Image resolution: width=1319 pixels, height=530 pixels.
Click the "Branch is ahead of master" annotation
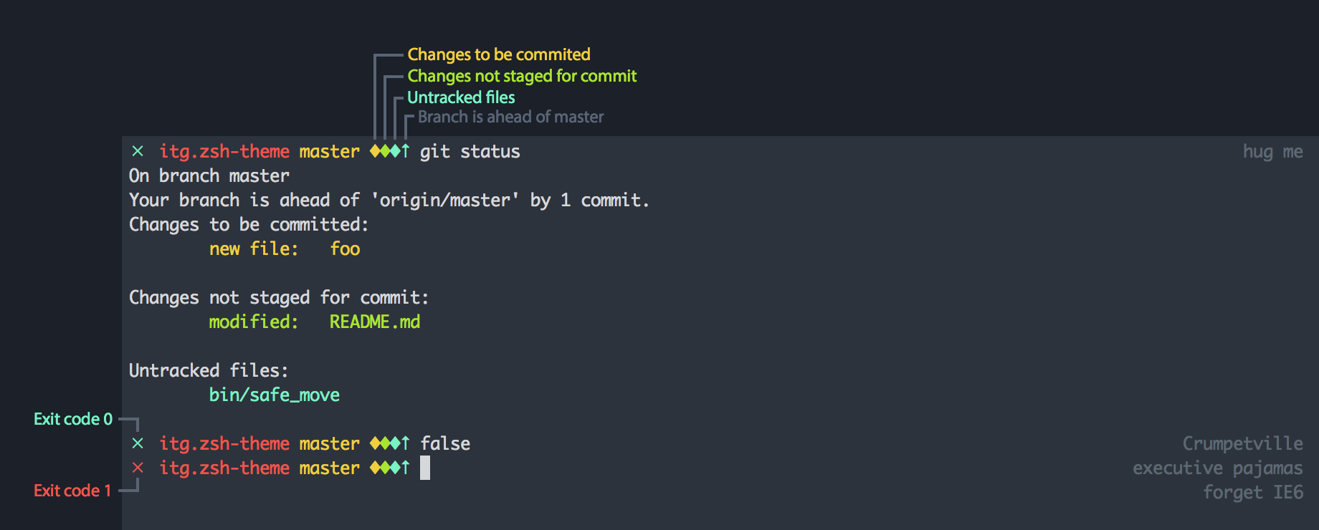pos(510,117)
